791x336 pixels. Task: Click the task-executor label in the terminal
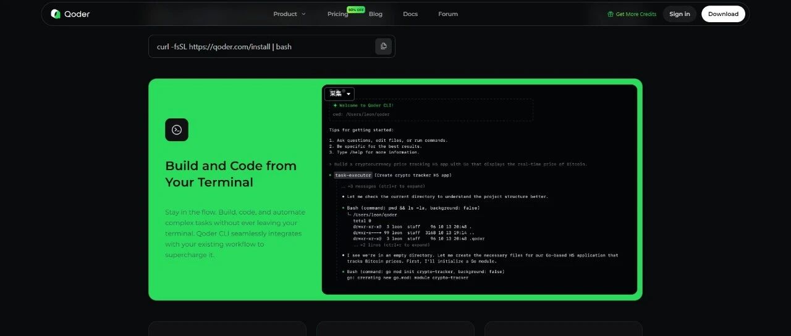coord(353,176)
